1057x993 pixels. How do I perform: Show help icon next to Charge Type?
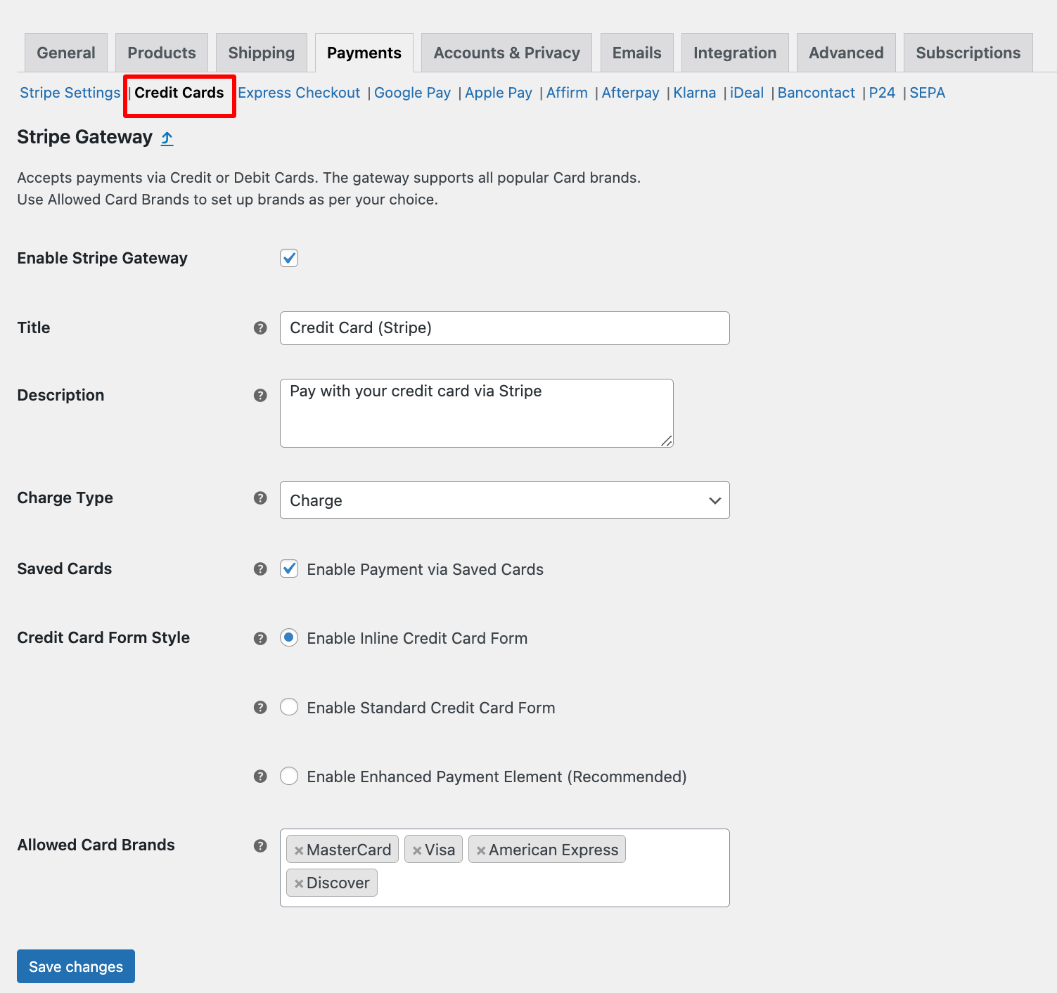coord(260,498)
